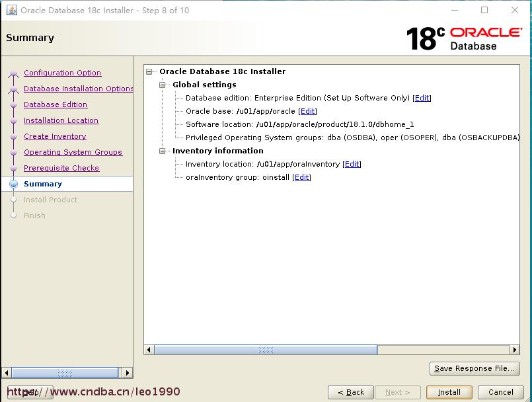The width and height of the screenshot is (532, 402).
Task: Click right arrow of summary horizontal scrollbar
Action: (515, 350)
